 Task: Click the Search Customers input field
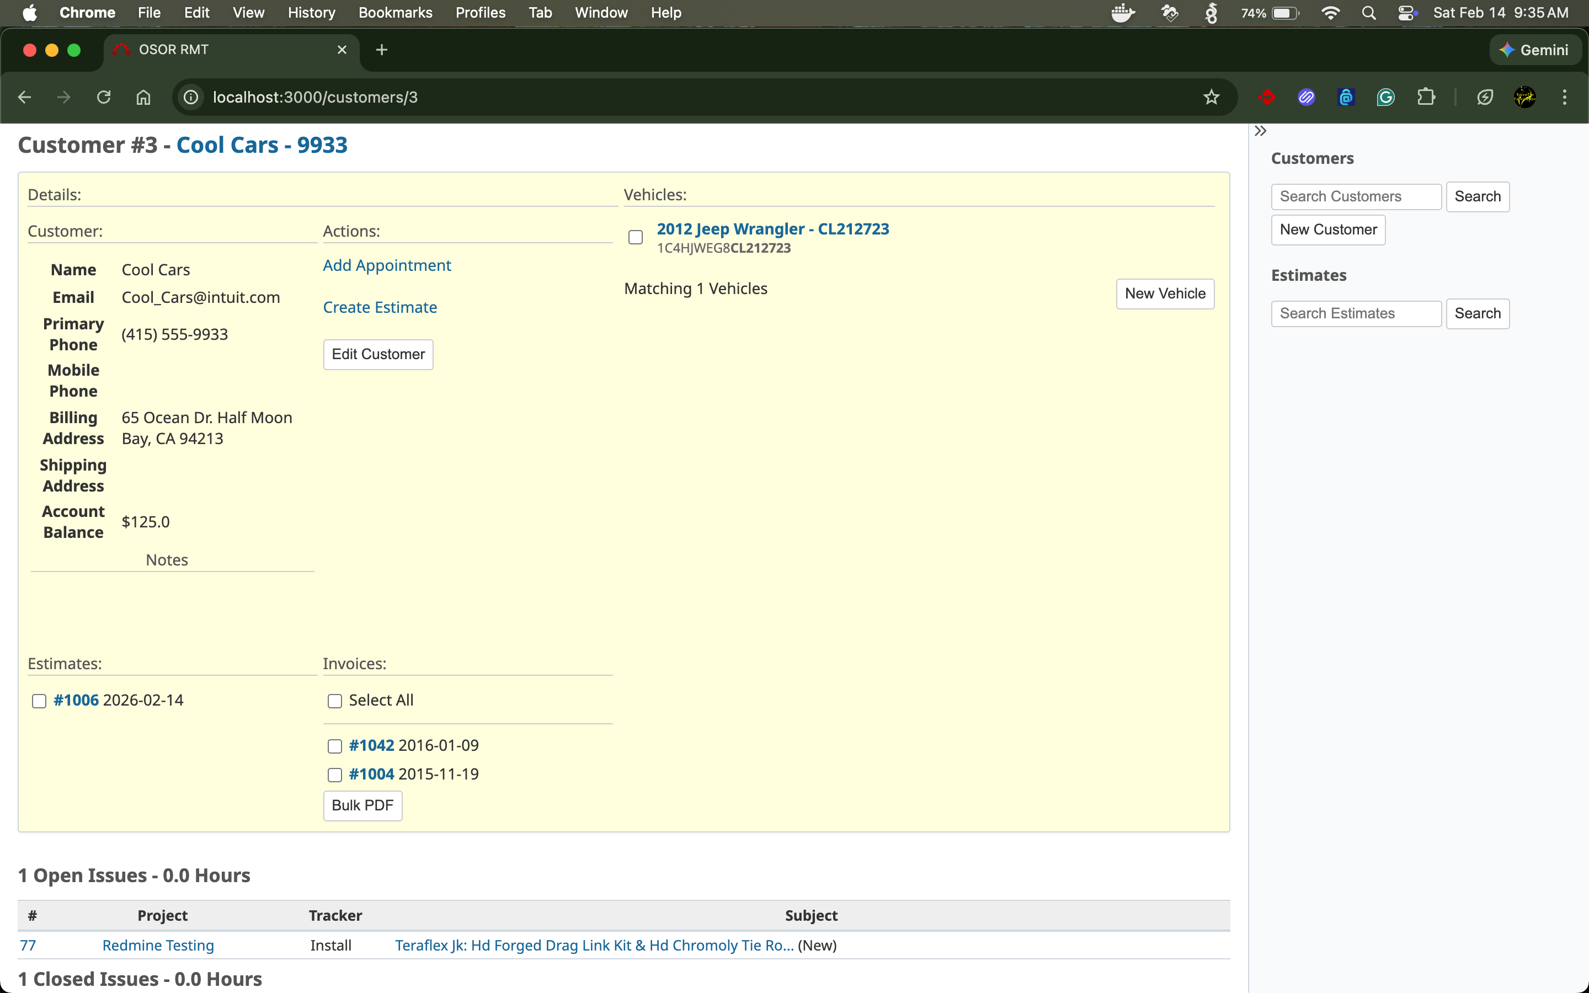pyautogui.click(x=1355, y=196)
